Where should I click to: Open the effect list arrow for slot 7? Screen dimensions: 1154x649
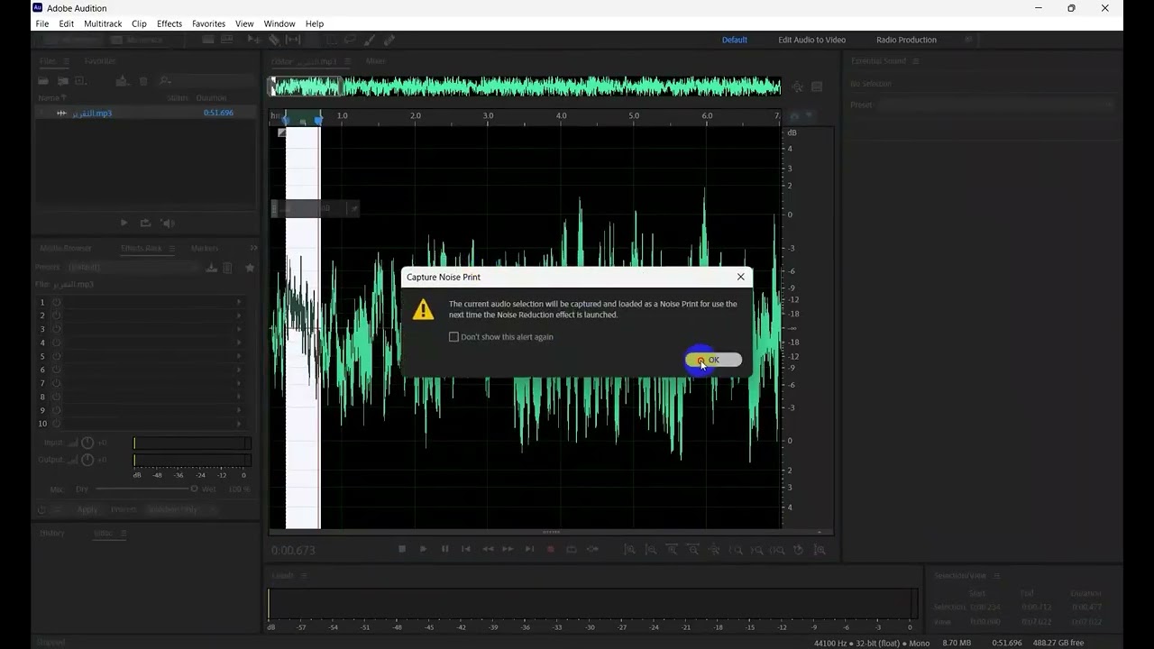pos(239,383)
